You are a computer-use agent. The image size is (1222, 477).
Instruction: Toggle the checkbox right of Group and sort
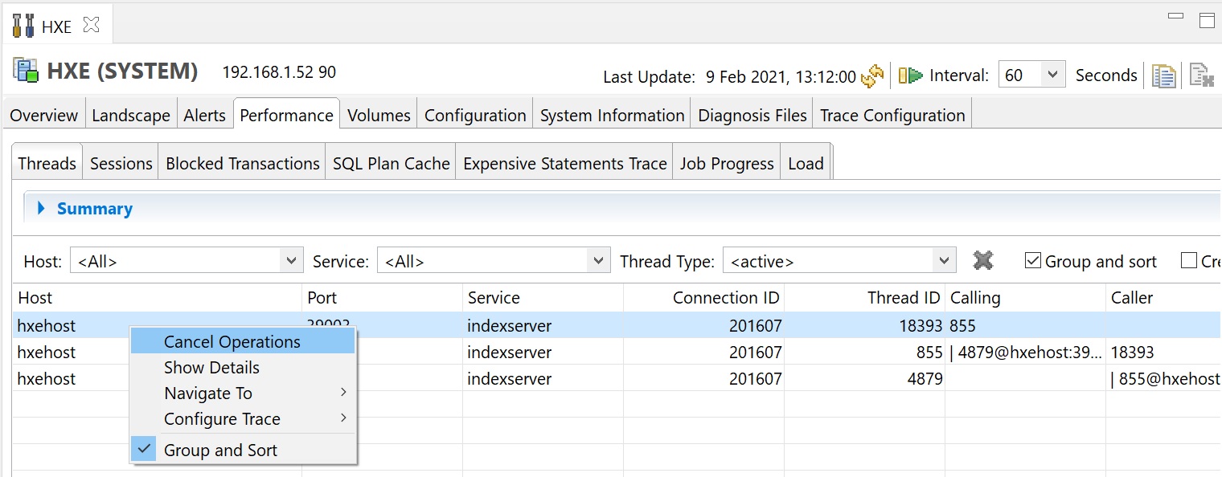point(1188,261)
